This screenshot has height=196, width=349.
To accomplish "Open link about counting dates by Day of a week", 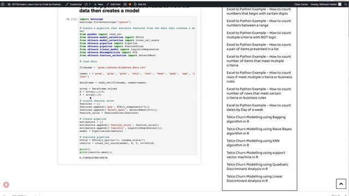I will [258, 108].
